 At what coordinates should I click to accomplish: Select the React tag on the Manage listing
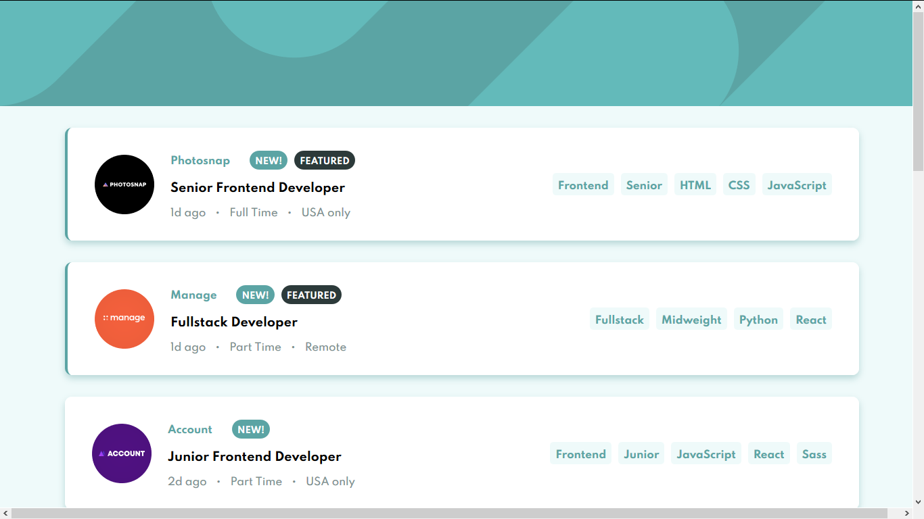[x=811, y=318]
